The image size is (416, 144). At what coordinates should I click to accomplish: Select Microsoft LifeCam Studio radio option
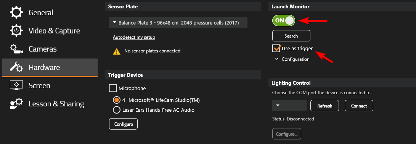click(x=116, y=100)
